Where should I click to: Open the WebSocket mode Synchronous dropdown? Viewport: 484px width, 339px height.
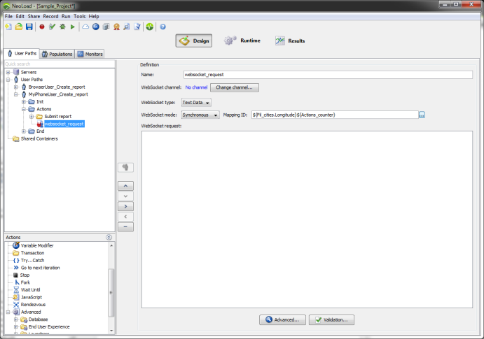pos(200,115)
